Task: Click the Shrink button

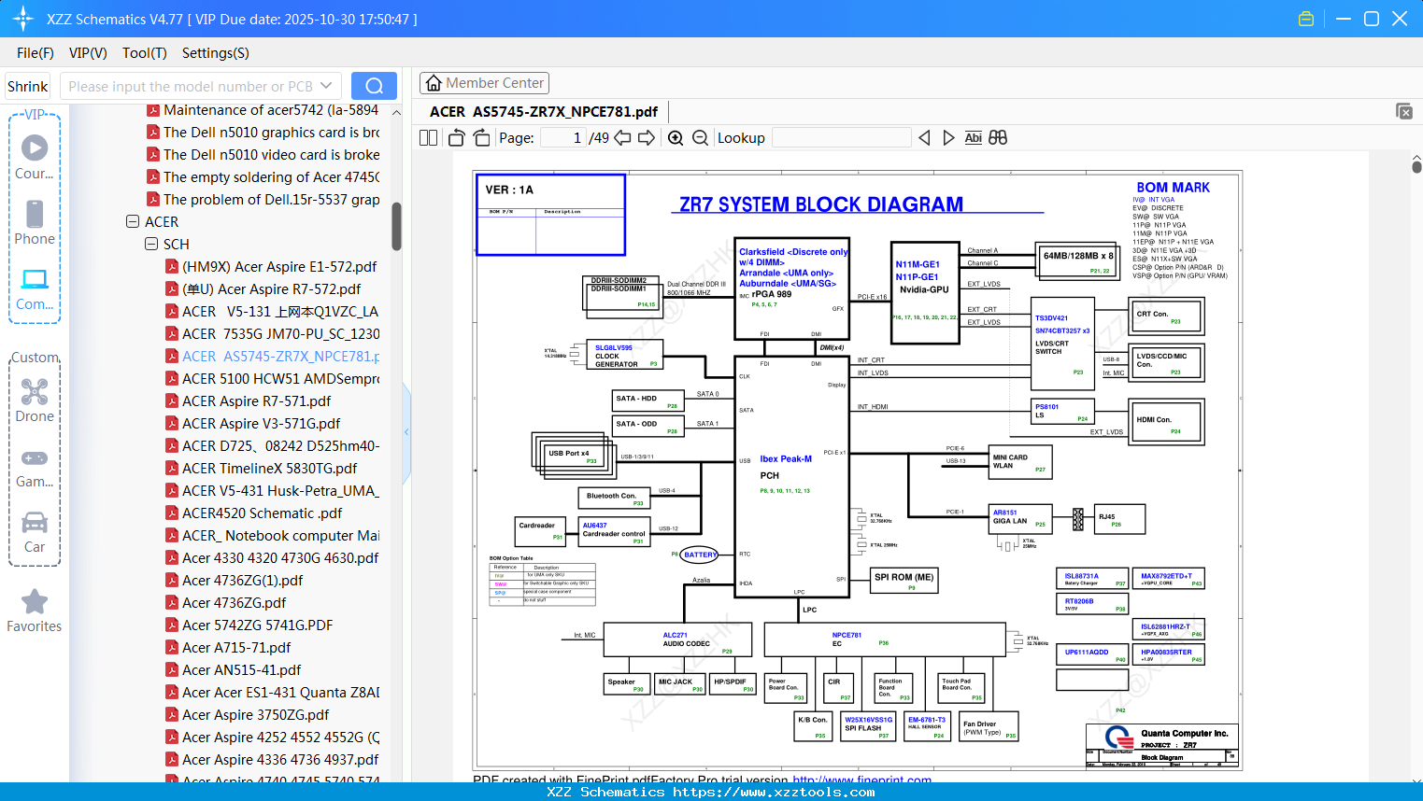Action: click(27, 86)
